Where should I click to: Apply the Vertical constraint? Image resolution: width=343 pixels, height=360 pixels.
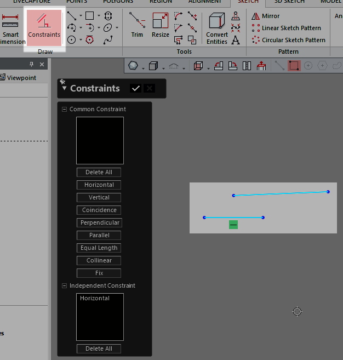point(99,197)
